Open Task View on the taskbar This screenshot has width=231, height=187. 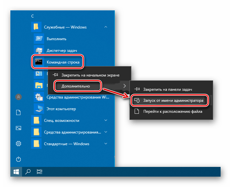pos(40,172)
